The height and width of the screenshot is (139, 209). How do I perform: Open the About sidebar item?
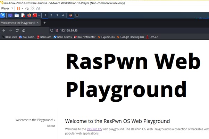click(x=51, y=126)
